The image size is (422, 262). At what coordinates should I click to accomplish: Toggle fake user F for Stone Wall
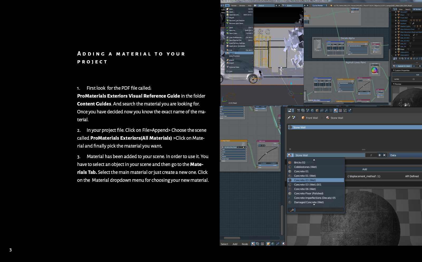point(371,155)
